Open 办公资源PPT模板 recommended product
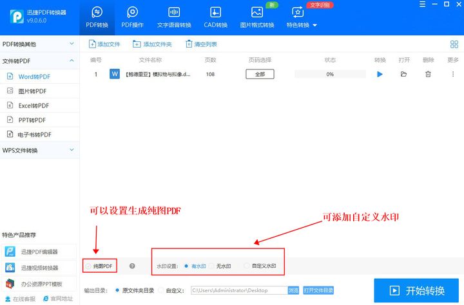This screenshot has height=305, width=464. pyautogui.click(x=39, y=284)
